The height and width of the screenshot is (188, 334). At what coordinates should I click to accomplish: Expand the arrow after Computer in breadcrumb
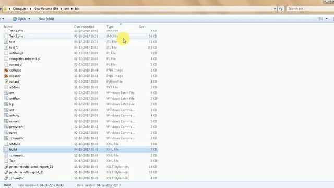coord(31,9)
